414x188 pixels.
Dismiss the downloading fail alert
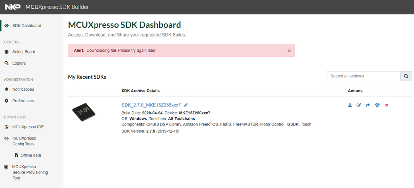[289, 51]
